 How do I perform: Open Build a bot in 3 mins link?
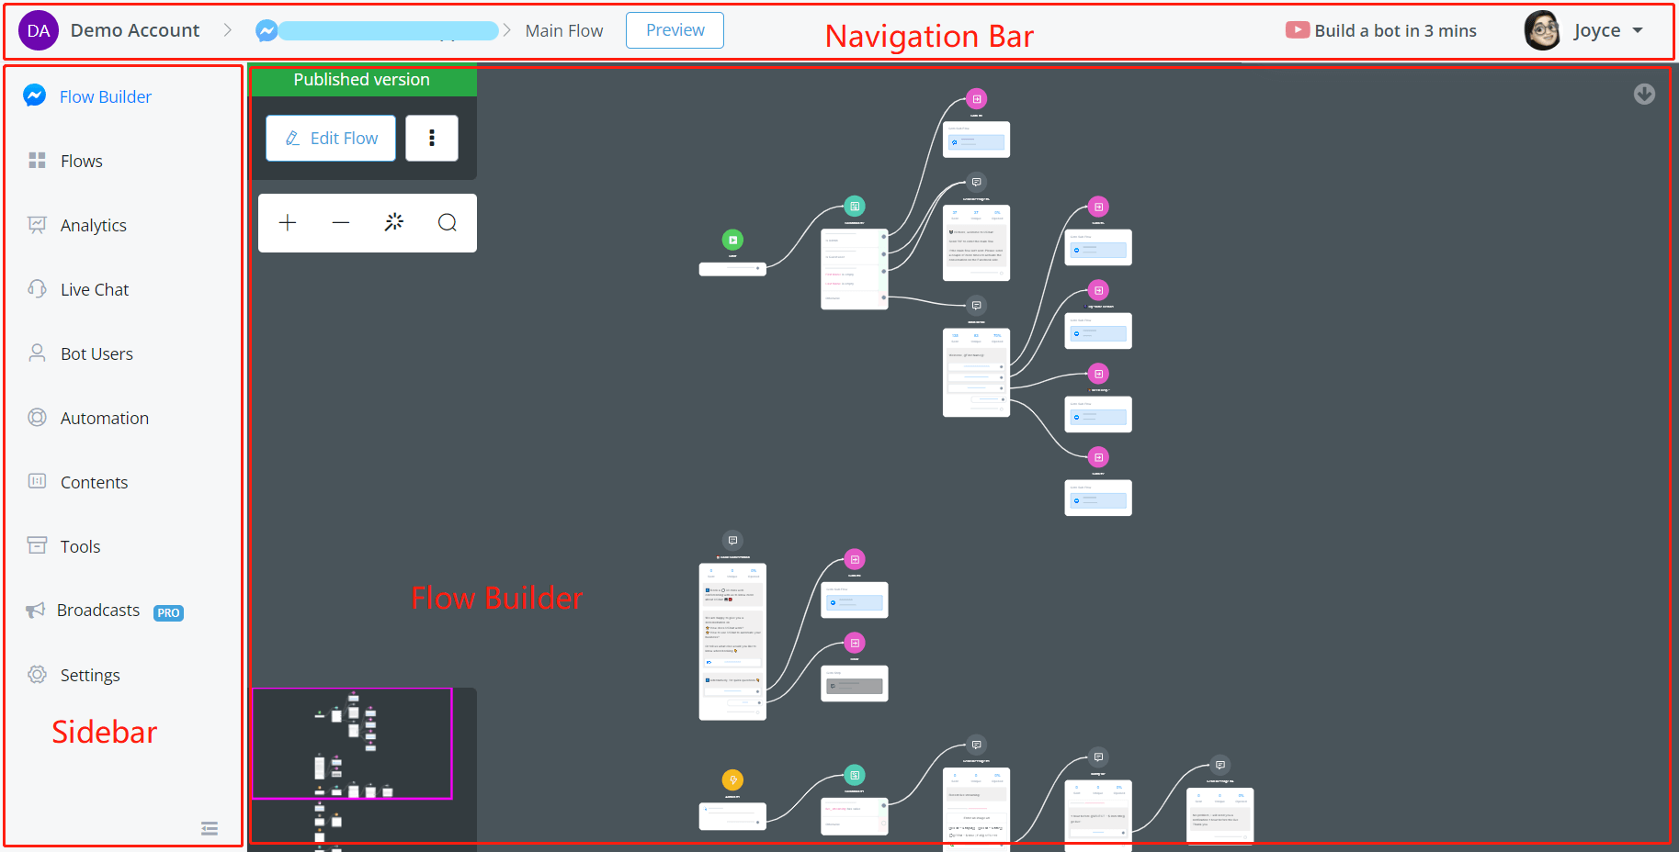tap(1381, 31)
